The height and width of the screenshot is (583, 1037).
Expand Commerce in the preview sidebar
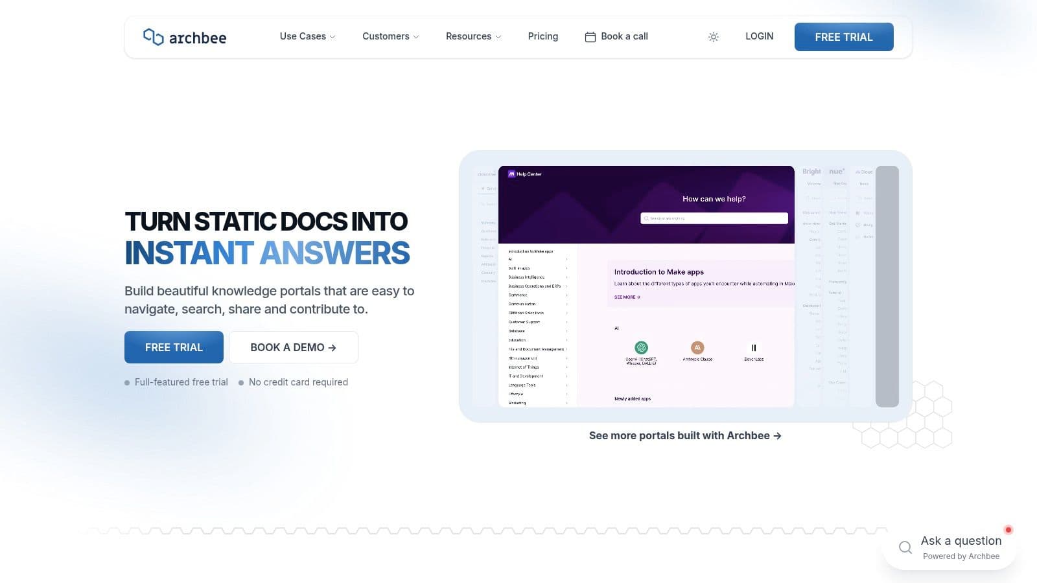coord(538,295)
